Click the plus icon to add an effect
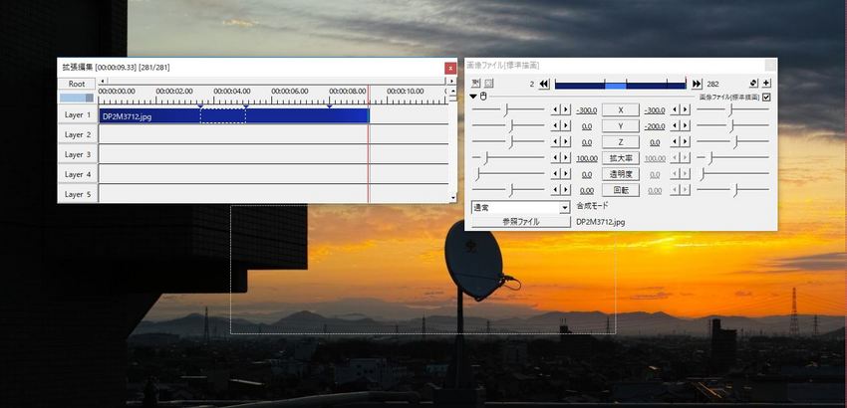 pyautogui.click(x=766, y=84)
